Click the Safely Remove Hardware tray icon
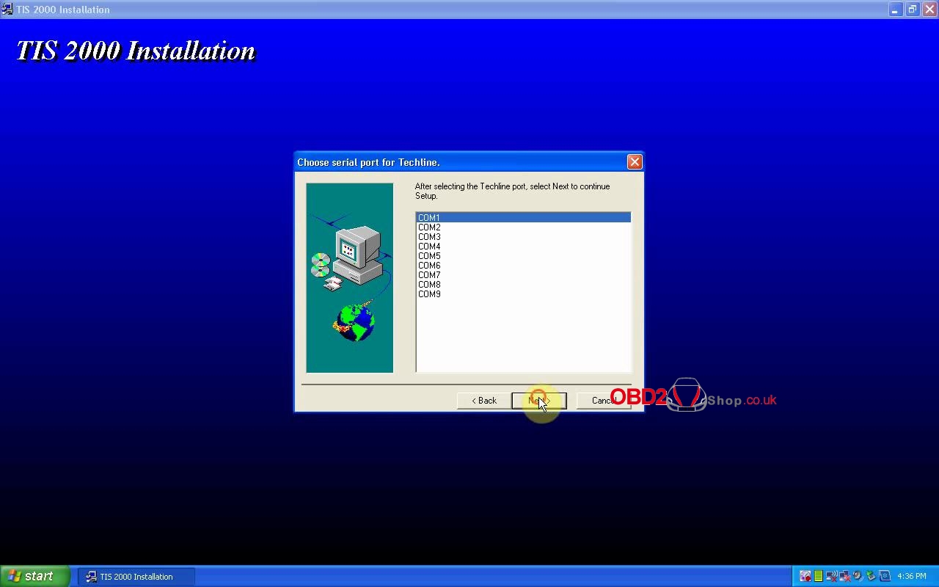 (871, 577)
